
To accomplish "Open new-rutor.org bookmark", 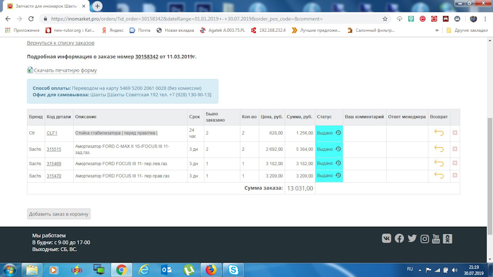I will (x=70, y=30).
